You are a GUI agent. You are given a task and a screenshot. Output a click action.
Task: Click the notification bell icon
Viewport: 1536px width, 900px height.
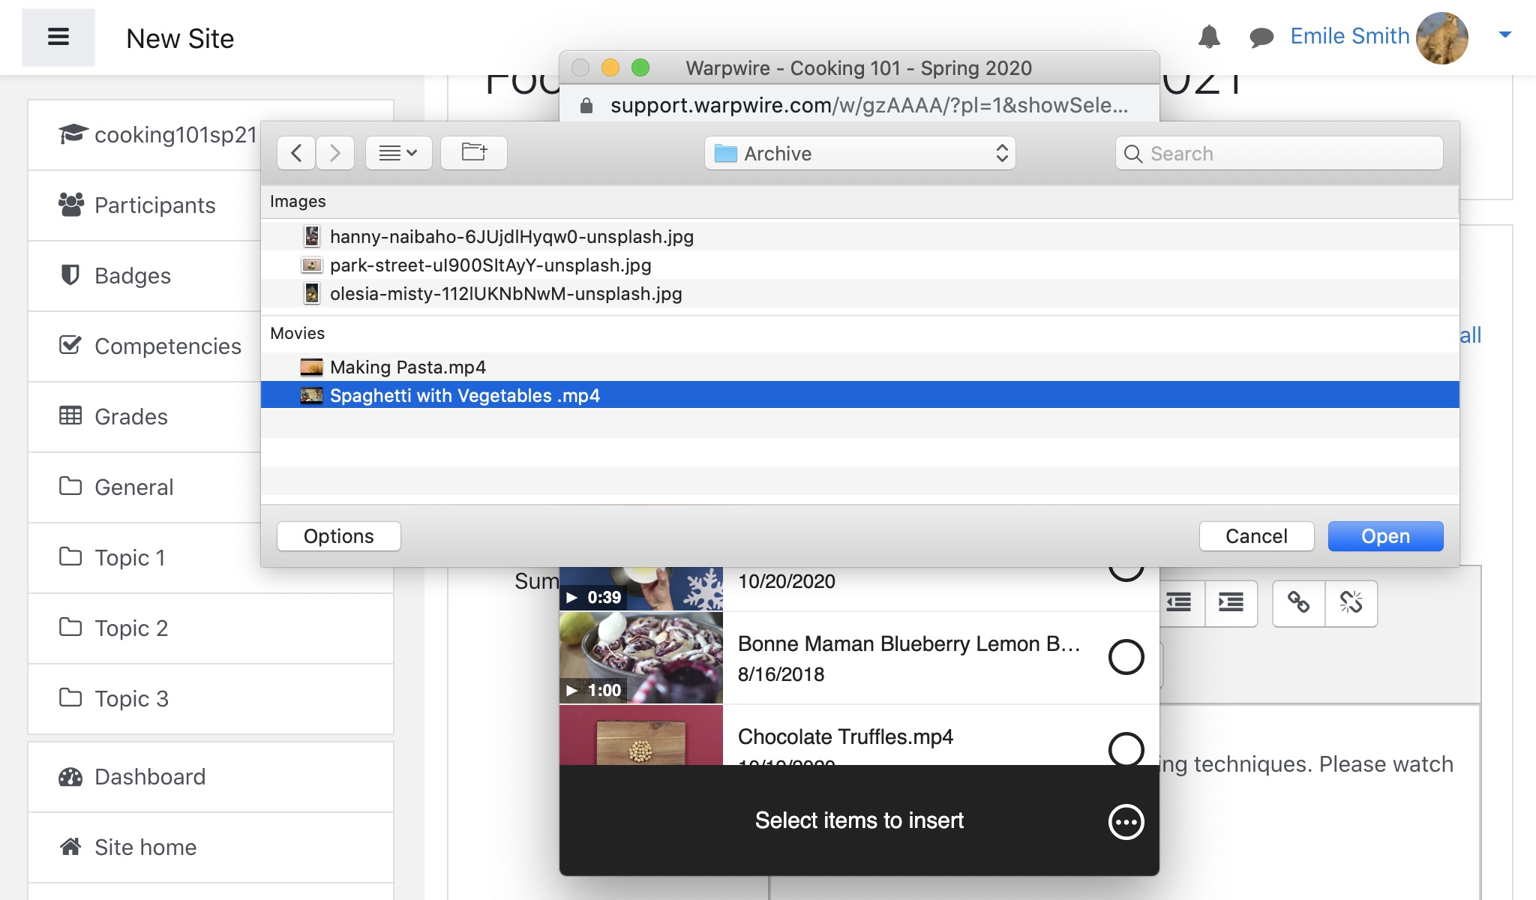[1208, 35]
